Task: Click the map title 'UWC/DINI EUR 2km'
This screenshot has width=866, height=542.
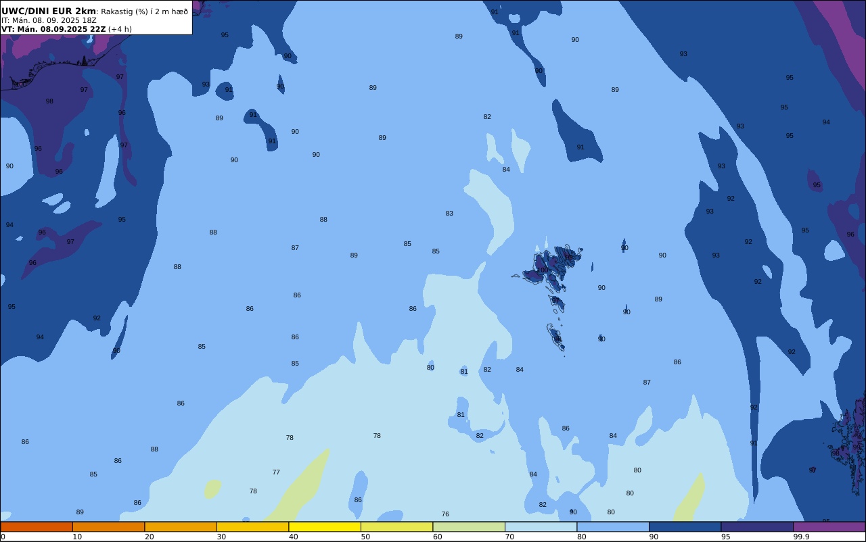Action: click(49, 11)
